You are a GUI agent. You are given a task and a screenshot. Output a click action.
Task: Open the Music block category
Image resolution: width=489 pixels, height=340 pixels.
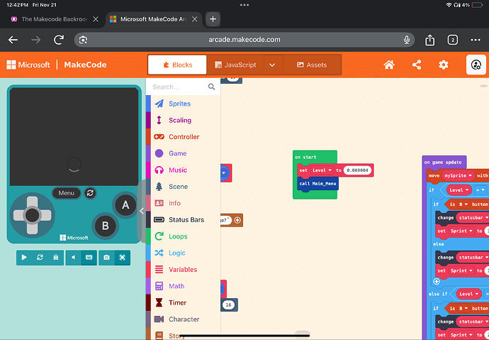click(183, 170)
